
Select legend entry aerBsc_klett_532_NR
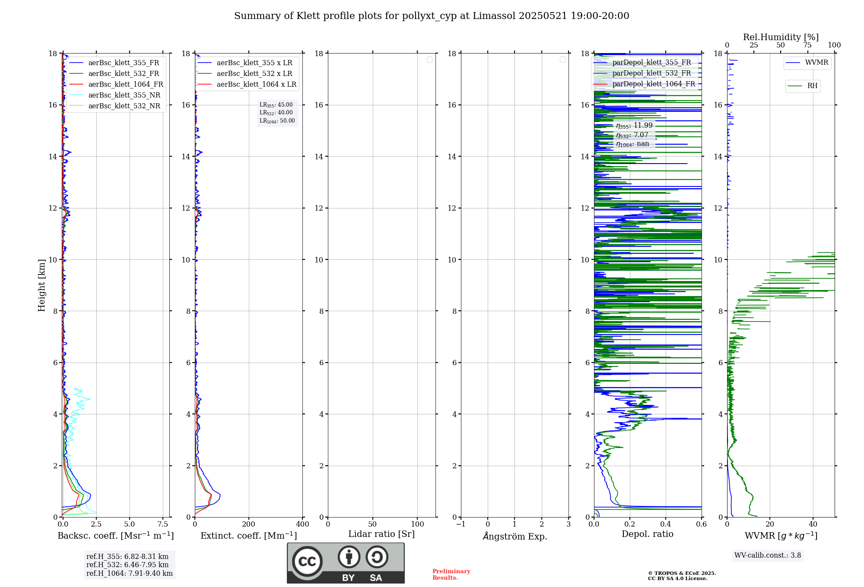115,106
